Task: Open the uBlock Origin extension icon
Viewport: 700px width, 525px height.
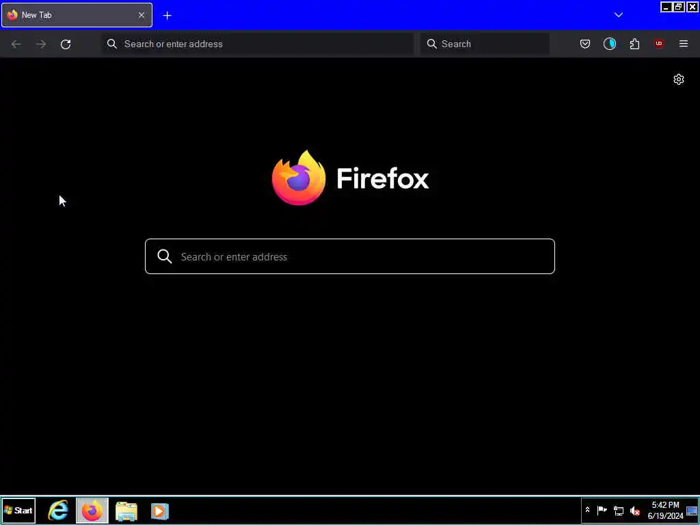Action: click(658, 44)
